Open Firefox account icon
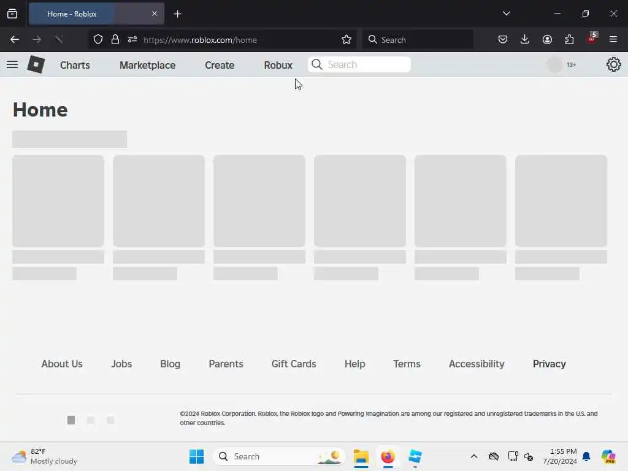The height and width of the screenshot is (471, 628). pyautogui.click(x=547, y=39)
